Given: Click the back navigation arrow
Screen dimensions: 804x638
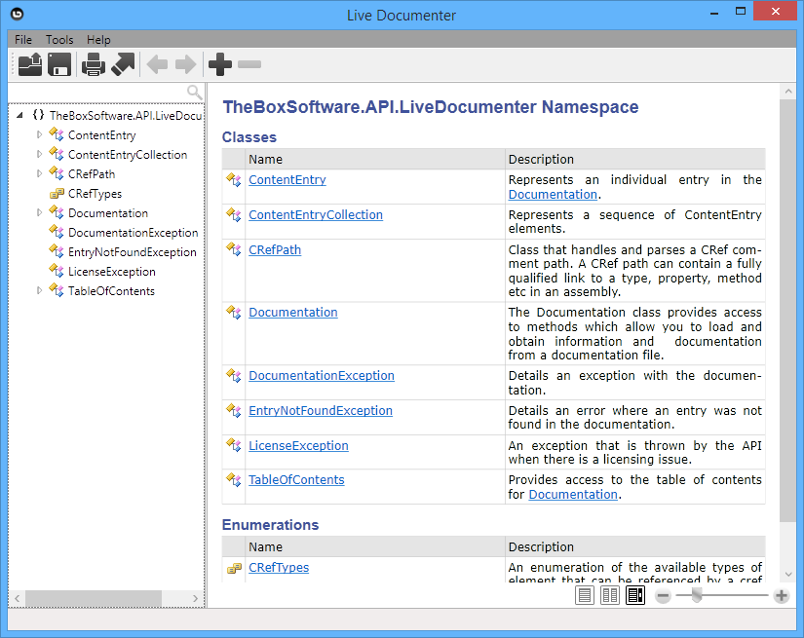Looking at the screenshot, I should pos(157,64).
